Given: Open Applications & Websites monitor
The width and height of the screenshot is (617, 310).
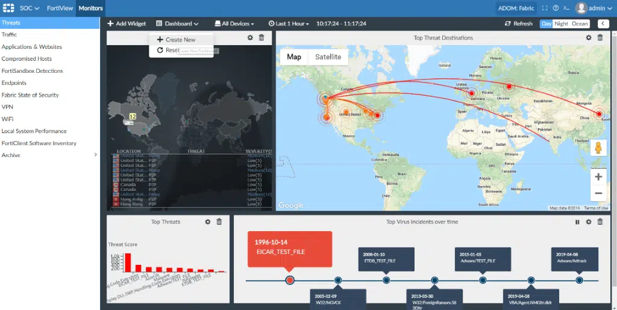Looking at the screenshot, I should (x=50, y=47).
